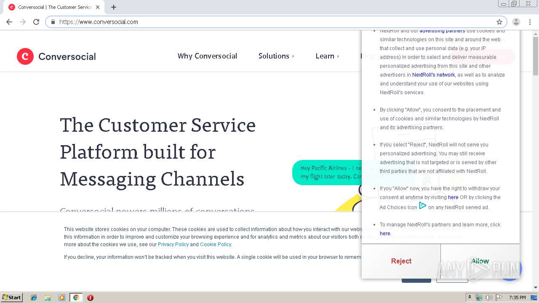Restore down the Chrome window
Viewport: 539px width, 303px height.
coord(514,4)
